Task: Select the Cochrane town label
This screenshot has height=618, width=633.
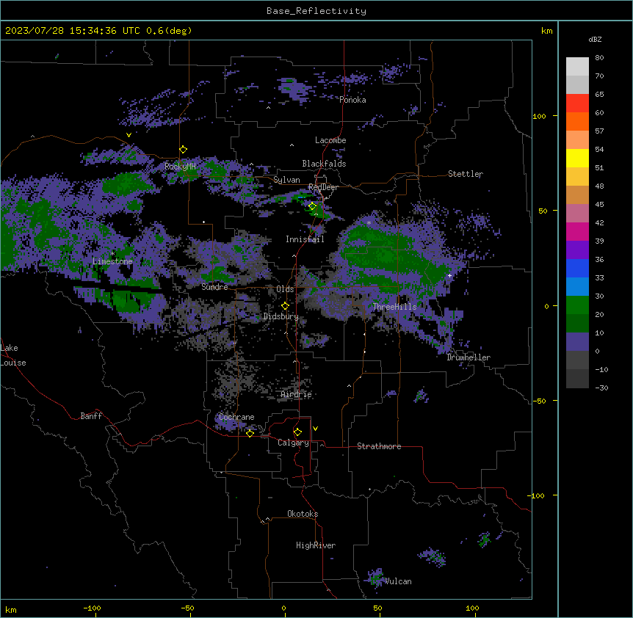Action: point(236,417)
